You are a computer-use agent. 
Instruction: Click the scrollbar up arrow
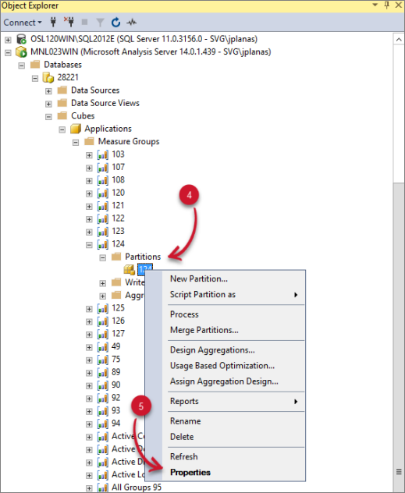click(x=399, y=39)
